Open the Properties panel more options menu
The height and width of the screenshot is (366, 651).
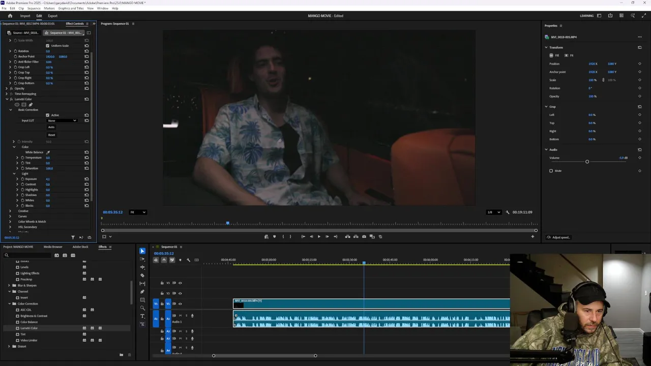click(640, 37)
